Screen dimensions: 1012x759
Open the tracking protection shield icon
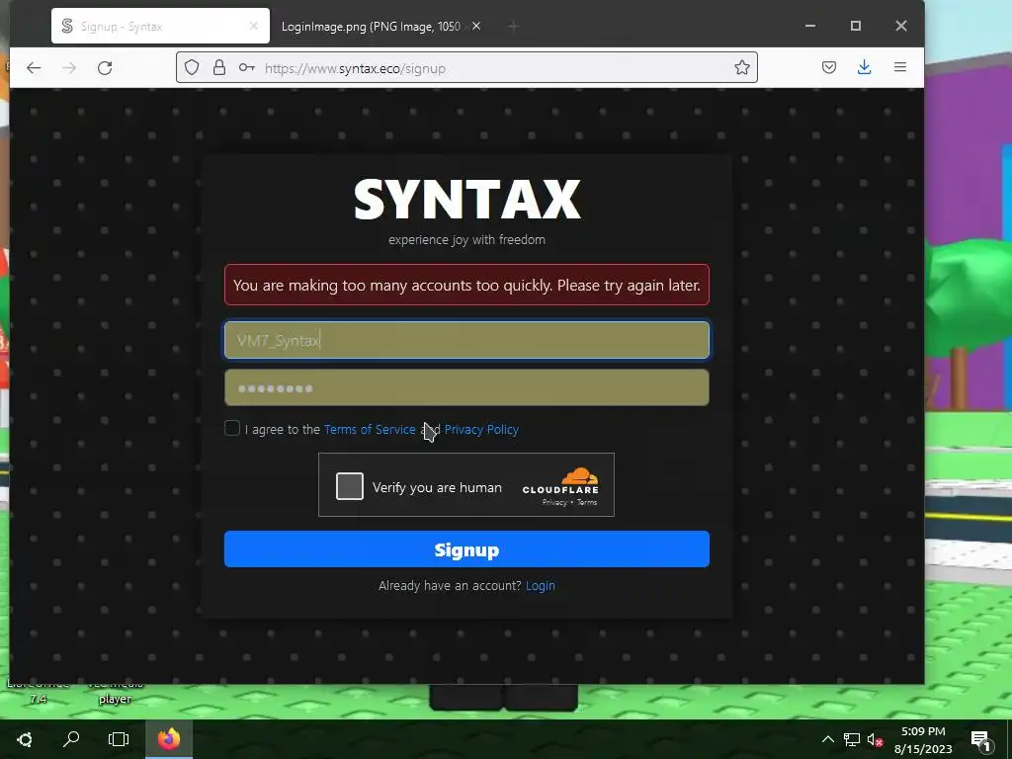(192, 68)
